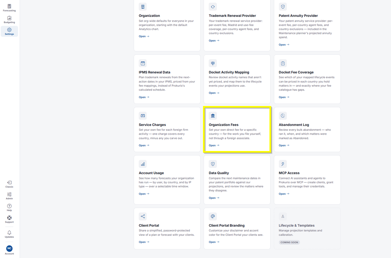Open the Help icon in sidebar
Screen dimensions: 391x258
tap(9, 208)
